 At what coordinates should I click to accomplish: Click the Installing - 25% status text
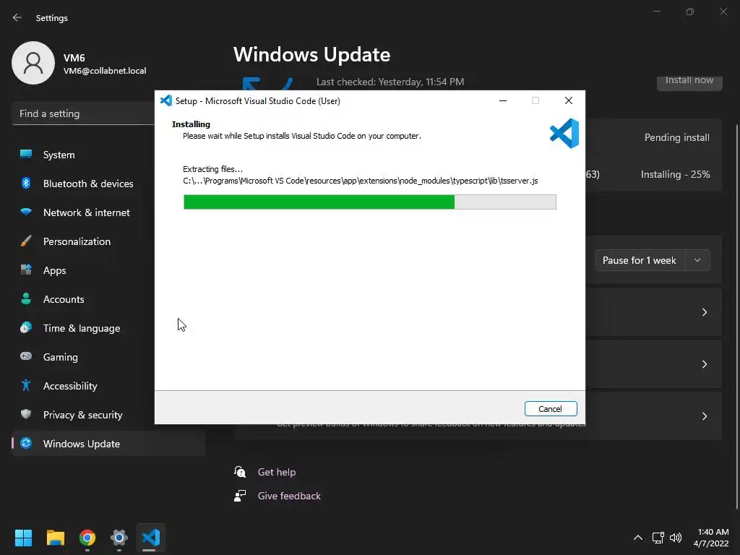pyautogui.click(x=676, y=174)
